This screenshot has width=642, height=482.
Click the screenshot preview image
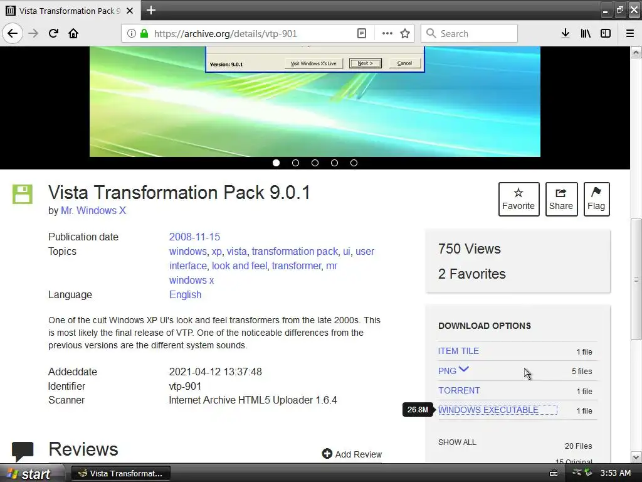[315, 102]
